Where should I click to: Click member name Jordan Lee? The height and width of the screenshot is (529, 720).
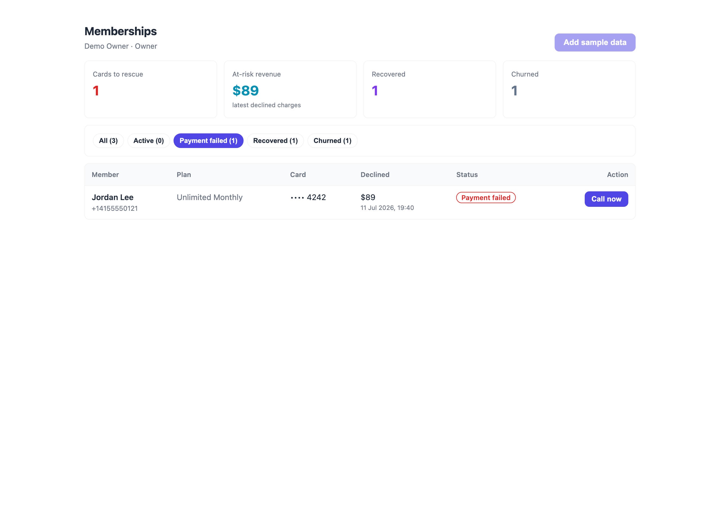112,197
